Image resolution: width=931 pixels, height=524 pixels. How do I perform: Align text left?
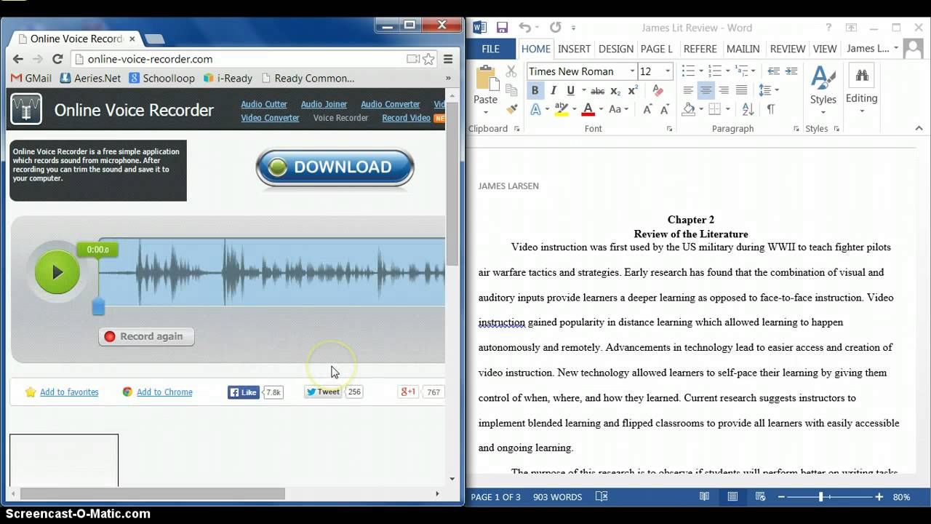[687, 90]
